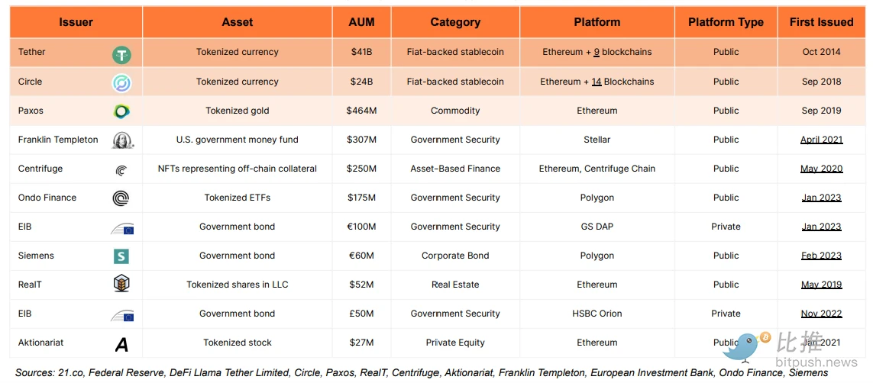Open the Nov 2022 date link
This screenshot has width=873, height=383.
tap(821, 314)
